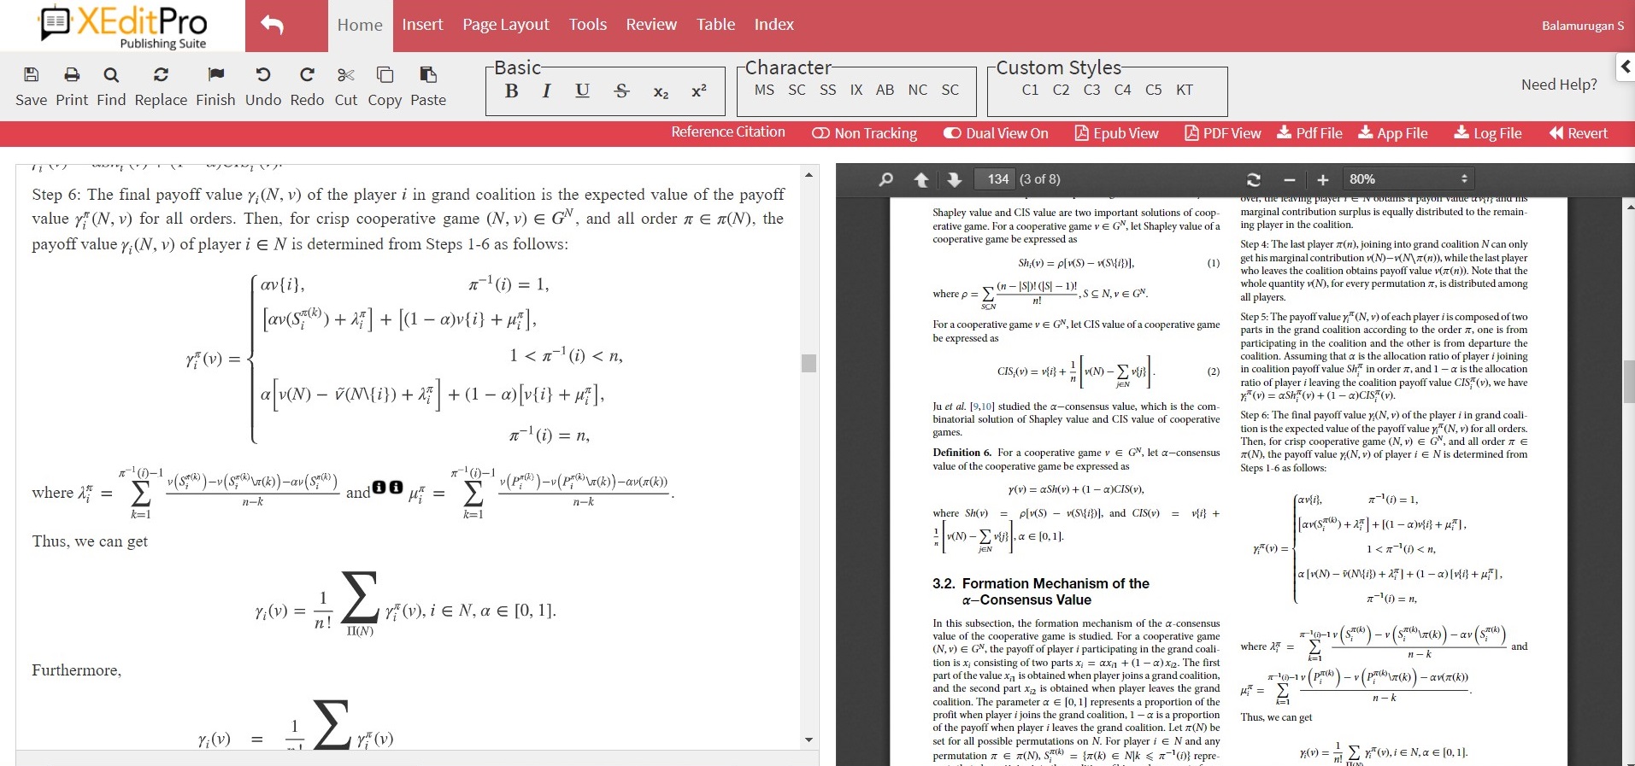The image size is (1635, 766).
Task: Apply AB character style
Action: coord(885,90)
